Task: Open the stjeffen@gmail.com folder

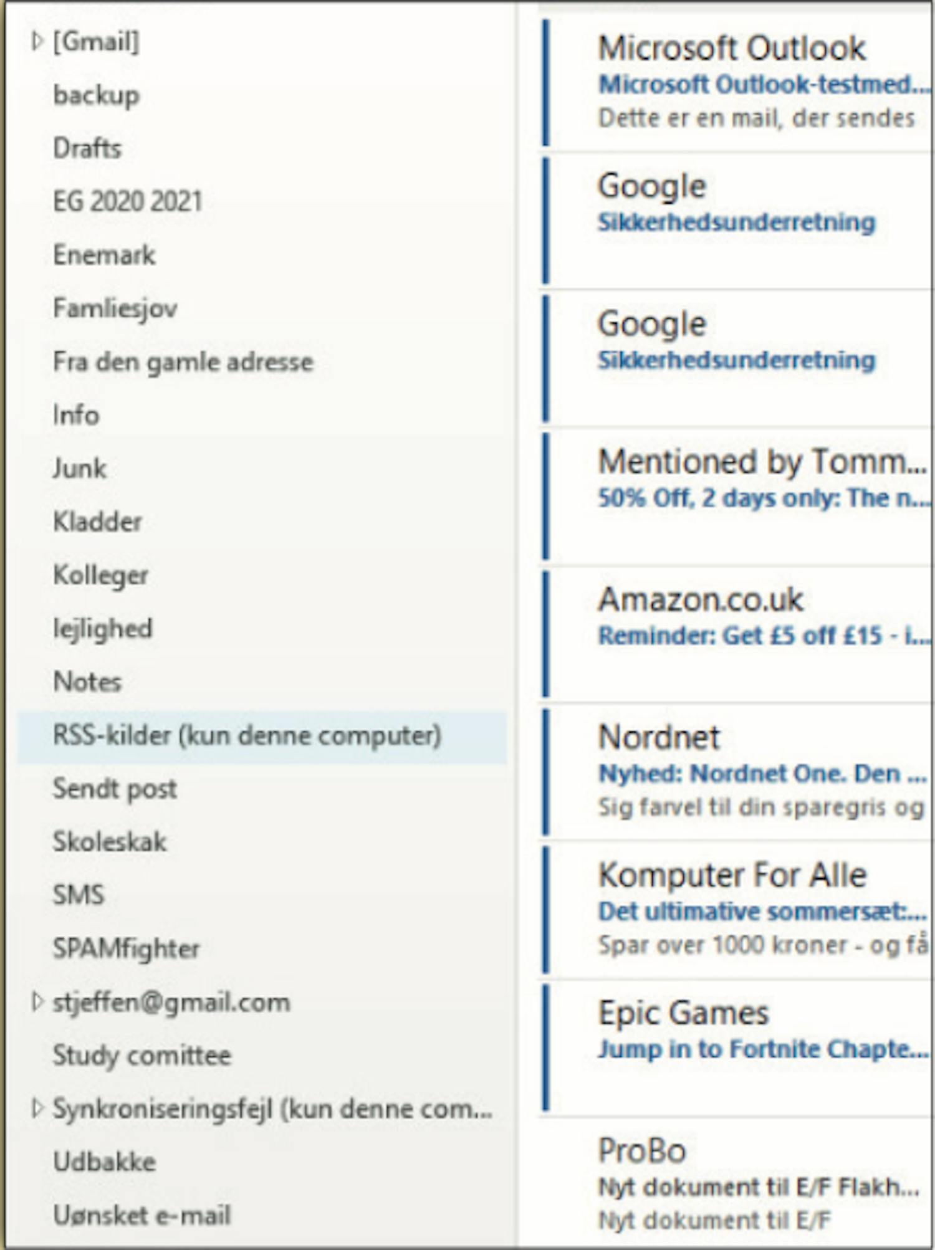Action: click(171, 1002)
